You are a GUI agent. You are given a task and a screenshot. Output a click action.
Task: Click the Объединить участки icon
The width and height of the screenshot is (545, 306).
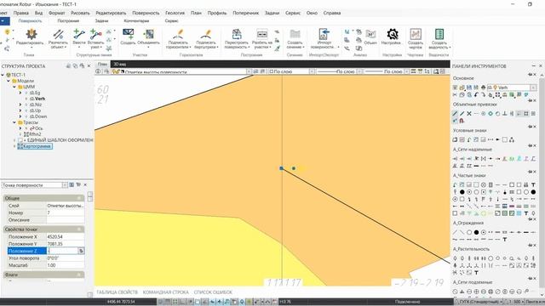[149, 34]
